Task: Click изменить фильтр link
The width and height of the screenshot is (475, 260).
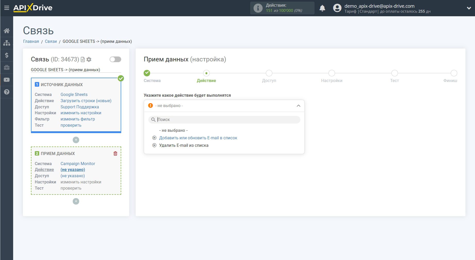Action: pos(78,119)
